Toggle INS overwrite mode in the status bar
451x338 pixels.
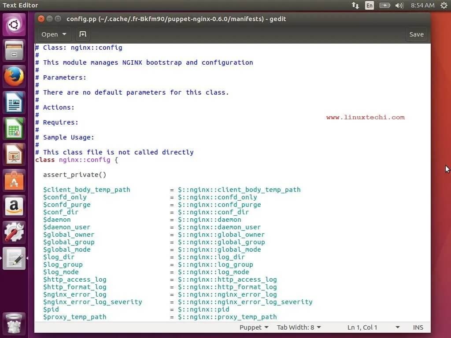(x=418, y=327)
